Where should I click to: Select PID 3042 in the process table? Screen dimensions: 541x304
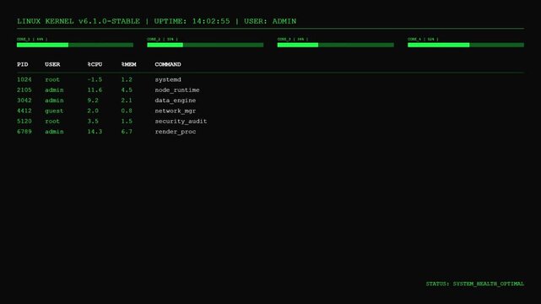24,100
